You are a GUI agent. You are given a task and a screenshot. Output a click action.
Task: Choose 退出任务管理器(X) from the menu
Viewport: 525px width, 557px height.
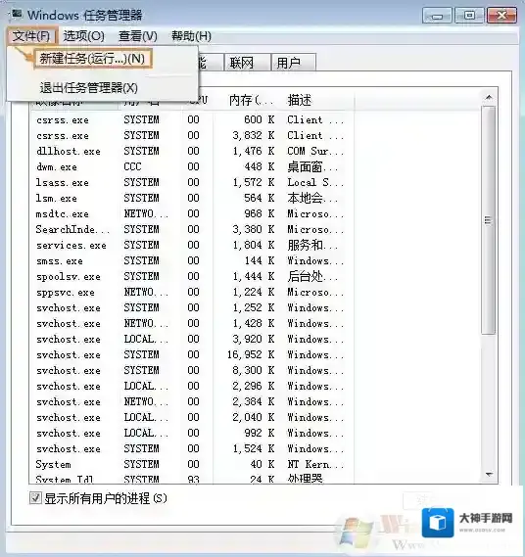click(88, 88)
